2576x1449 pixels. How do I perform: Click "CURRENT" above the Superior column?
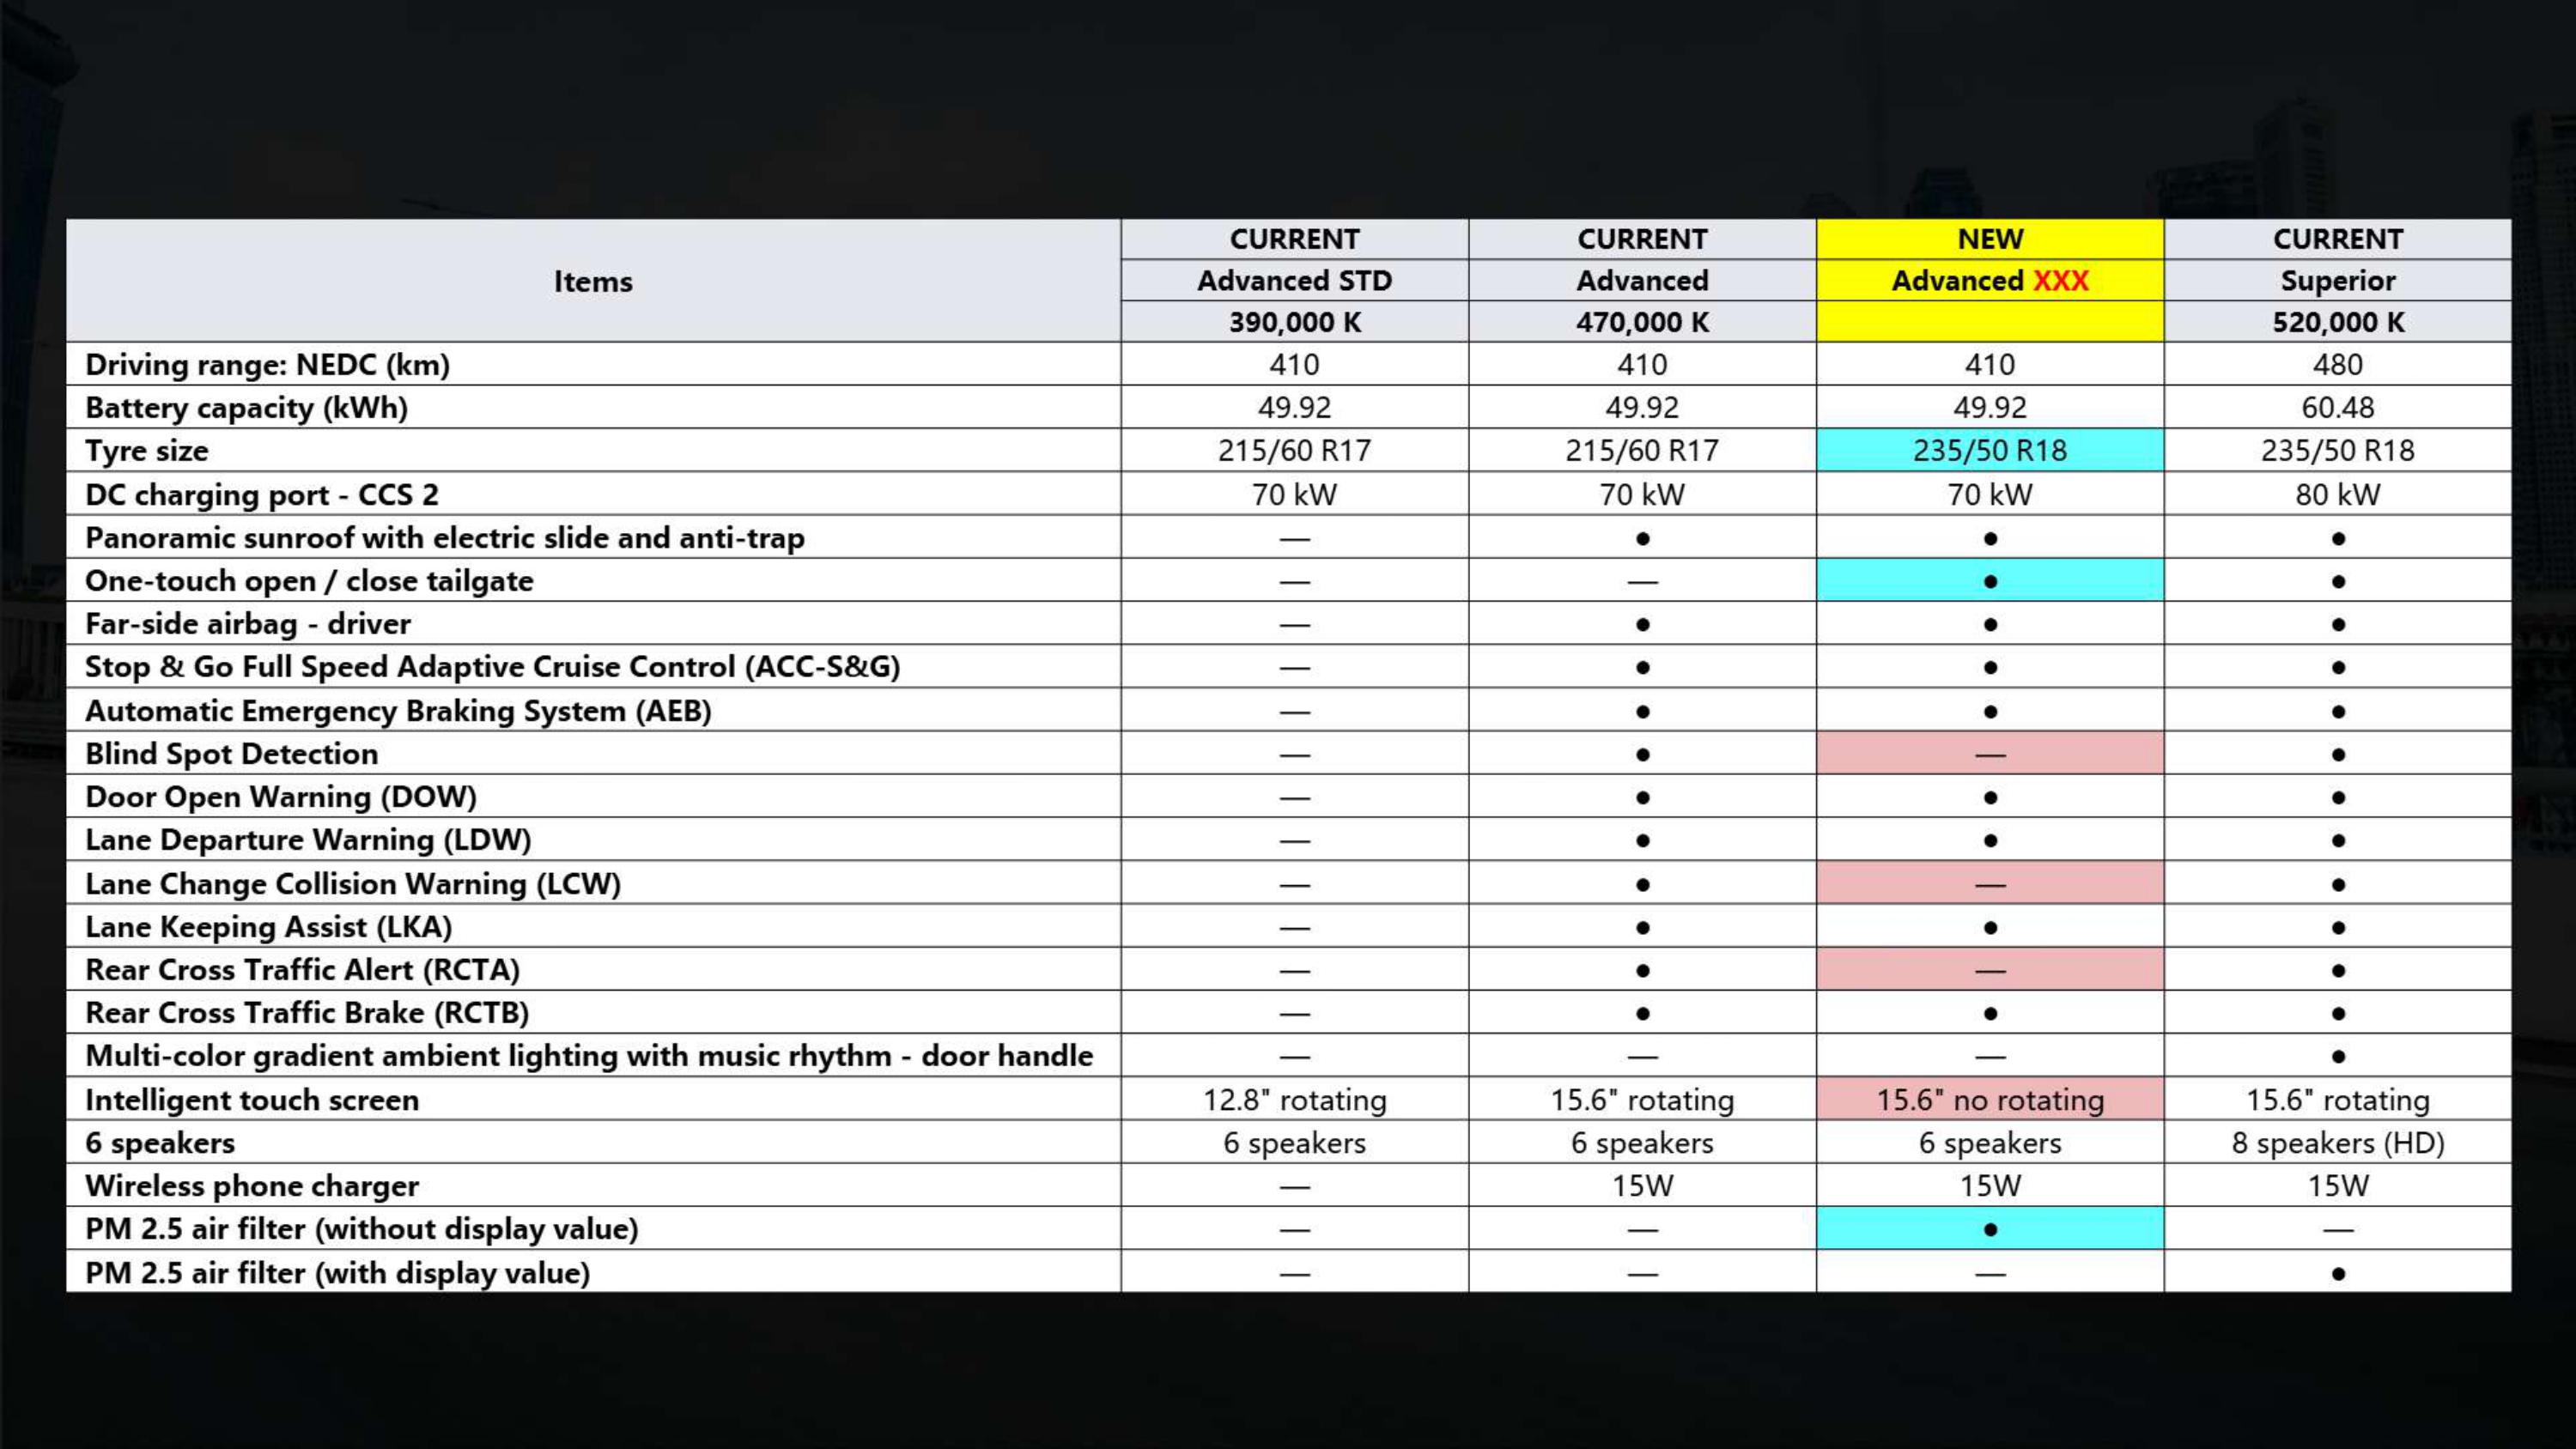pyautogui.click(x=2337, y=239)
